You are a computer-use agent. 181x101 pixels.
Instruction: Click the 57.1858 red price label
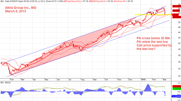177,6
